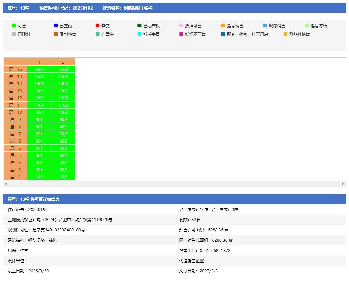Click room 1301 cell
The width and height of the screenshot is (349, 281).
(x=39, y=91)
